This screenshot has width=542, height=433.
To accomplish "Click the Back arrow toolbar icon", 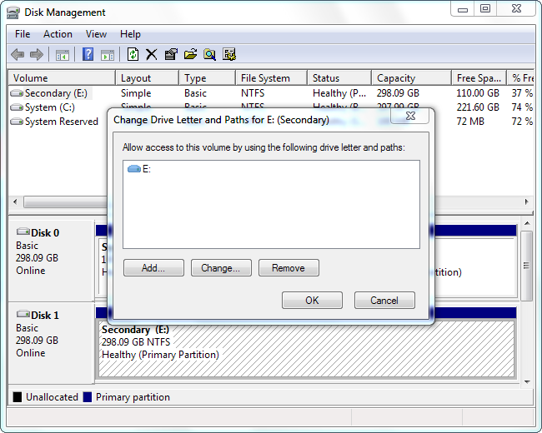I will point(18,55).
